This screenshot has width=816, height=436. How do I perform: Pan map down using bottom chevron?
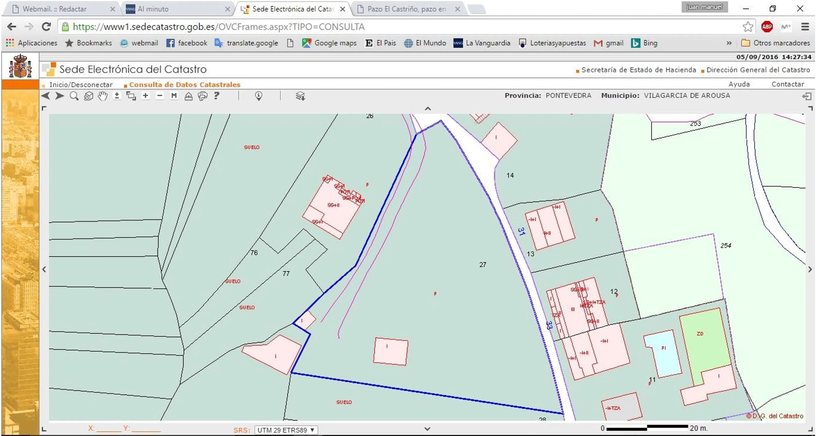[x=427, y=429]
